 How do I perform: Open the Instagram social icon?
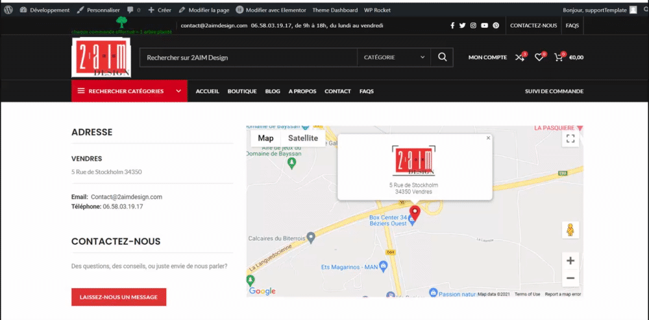(474, 26)
